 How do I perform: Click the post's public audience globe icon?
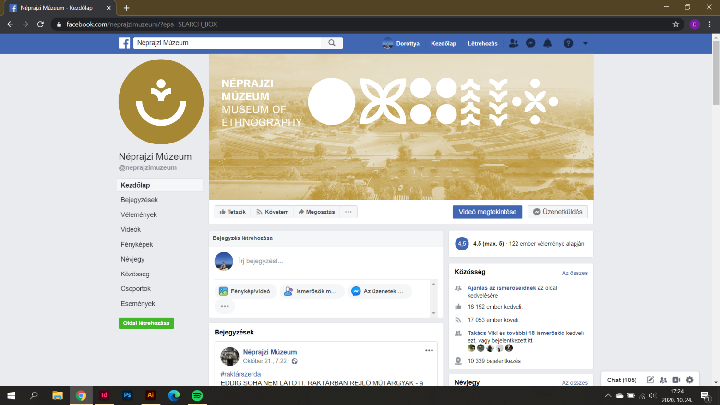coord(295,361)
